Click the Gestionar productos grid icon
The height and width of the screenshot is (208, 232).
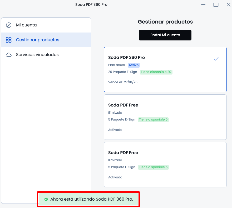point(9,40)
